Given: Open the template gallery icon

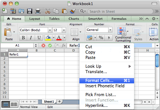Looking at the screenshot, I should (x=13, y=11).
